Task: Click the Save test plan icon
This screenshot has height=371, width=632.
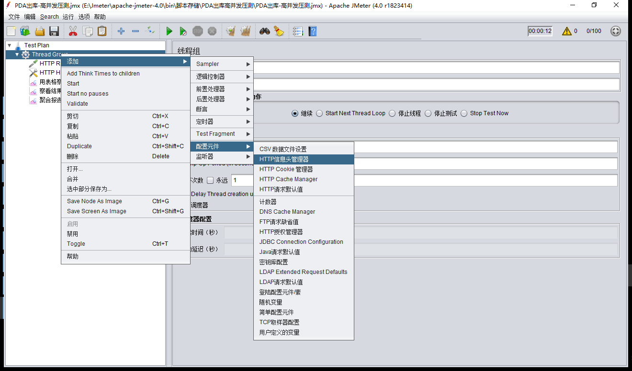Action: [x=54, y=31]
